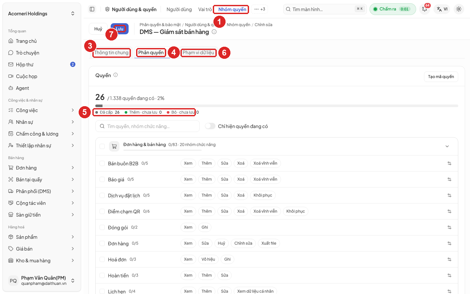Image resolution: width=470 pixels, height=294 pixels.
Task: Collapse the Đơn hàng & bán hàng section chevron
Action: click(x=447, y=146)
